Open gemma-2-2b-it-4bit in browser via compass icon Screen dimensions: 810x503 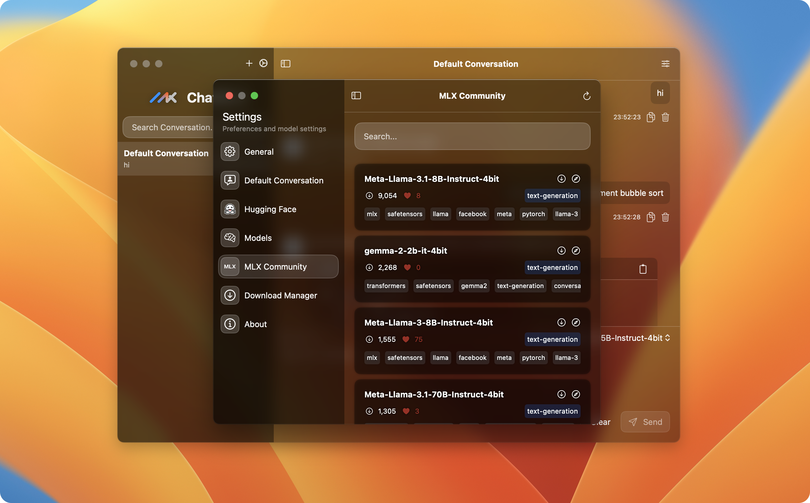point(576,251)
